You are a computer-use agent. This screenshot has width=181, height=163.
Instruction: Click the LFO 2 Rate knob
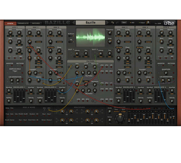(161, 33)
